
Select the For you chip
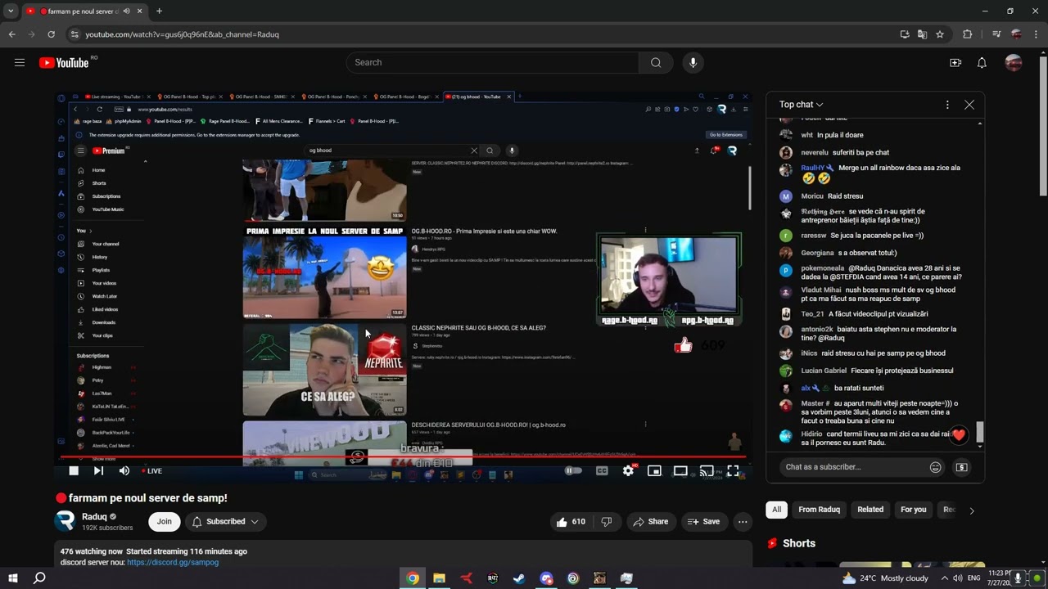click(914, 510)
